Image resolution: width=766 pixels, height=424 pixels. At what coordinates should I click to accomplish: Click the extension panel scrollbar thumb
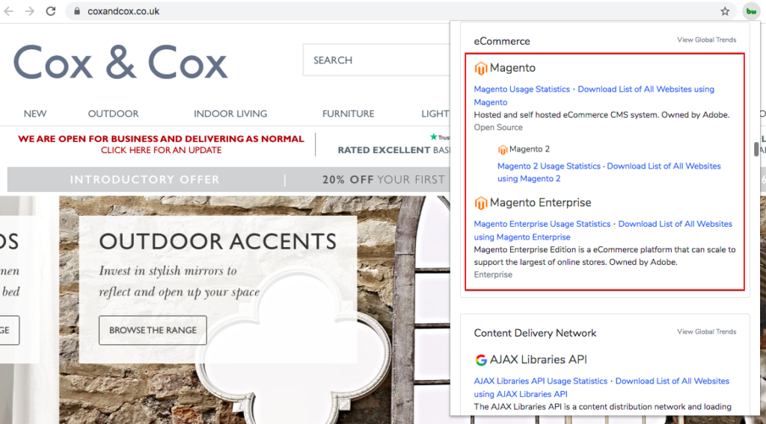756,148
